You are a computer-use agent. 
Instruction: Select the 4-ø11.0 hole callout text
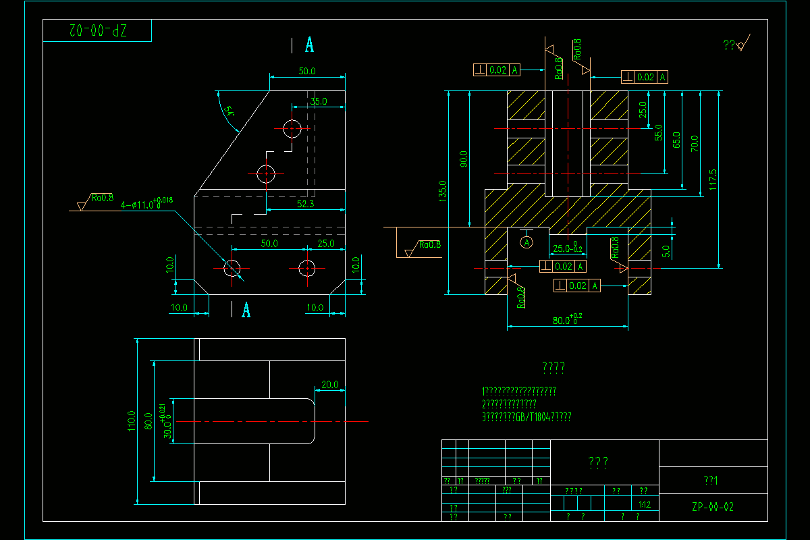pos(147,203)
